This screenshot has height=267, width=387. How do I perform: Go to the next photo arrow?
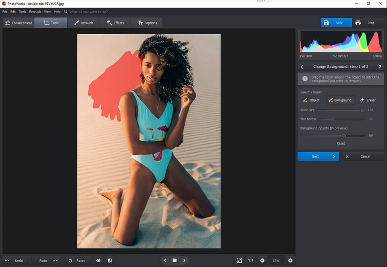[184, 261]
